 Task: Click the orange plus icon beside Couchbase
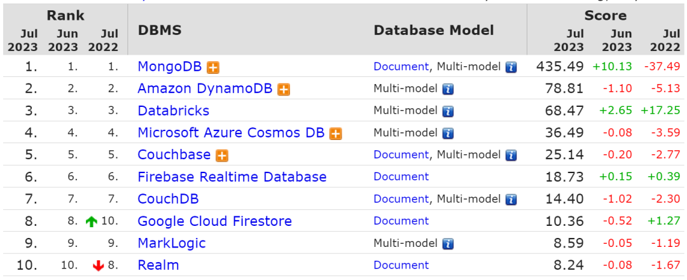pos(222,155)
